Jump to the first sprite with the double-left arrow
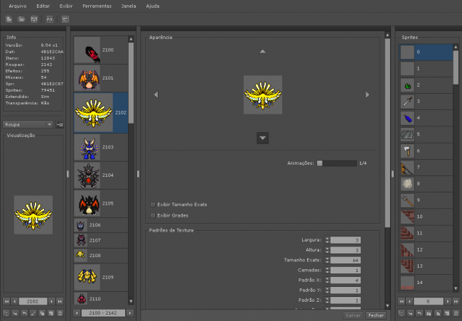Screen dimensions: 462x321 coord(402,301)
